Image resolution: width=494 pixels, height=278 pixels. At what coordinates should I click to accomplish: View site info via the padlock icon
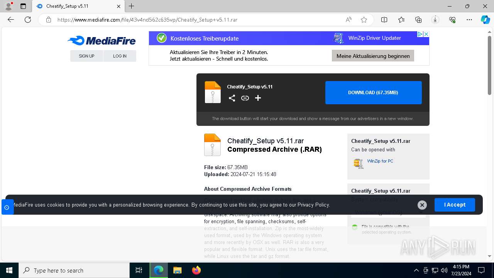49,20
